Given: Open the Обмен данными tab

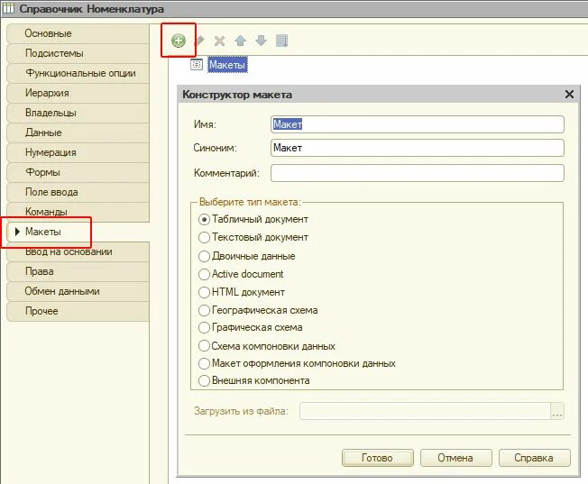Looking at the screenshot, I should point(78,292).
